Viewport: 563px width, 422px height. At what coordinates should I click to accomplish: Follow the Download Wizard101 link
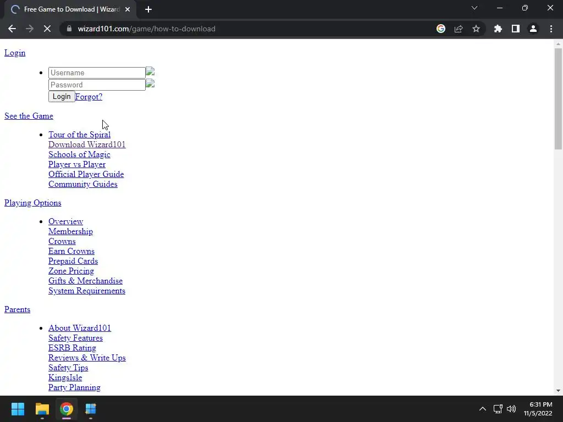[87, 145]
